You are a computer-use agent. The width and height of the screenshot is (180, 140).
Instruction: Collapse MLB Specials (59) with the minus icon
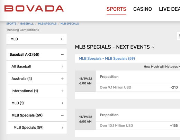(62, 115)
